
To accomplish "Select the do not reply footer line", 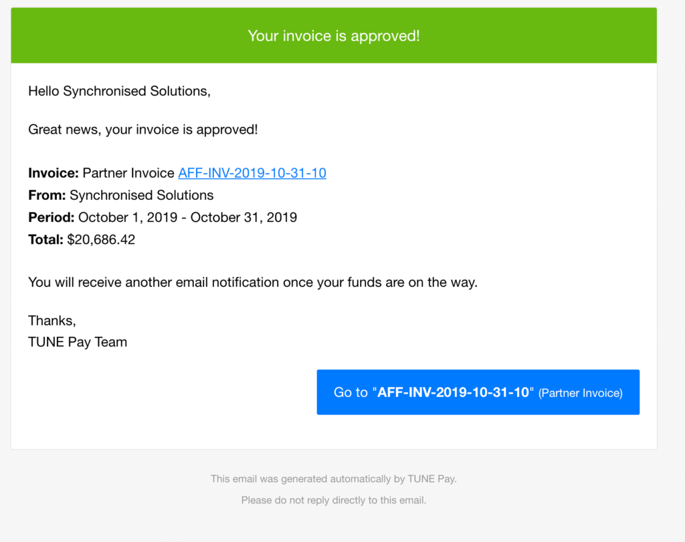I will click(333, 500).
